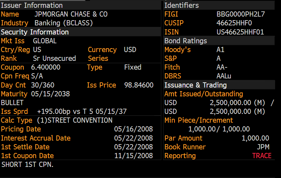
Task: Click the BULLET maturity type text
Action: pyautogui.click(x=12, y=103)
